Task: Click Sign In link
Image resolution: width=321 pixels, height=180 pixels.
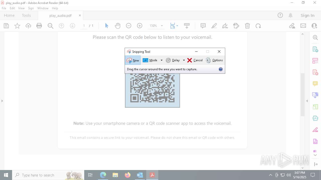Action: [307, 15]
